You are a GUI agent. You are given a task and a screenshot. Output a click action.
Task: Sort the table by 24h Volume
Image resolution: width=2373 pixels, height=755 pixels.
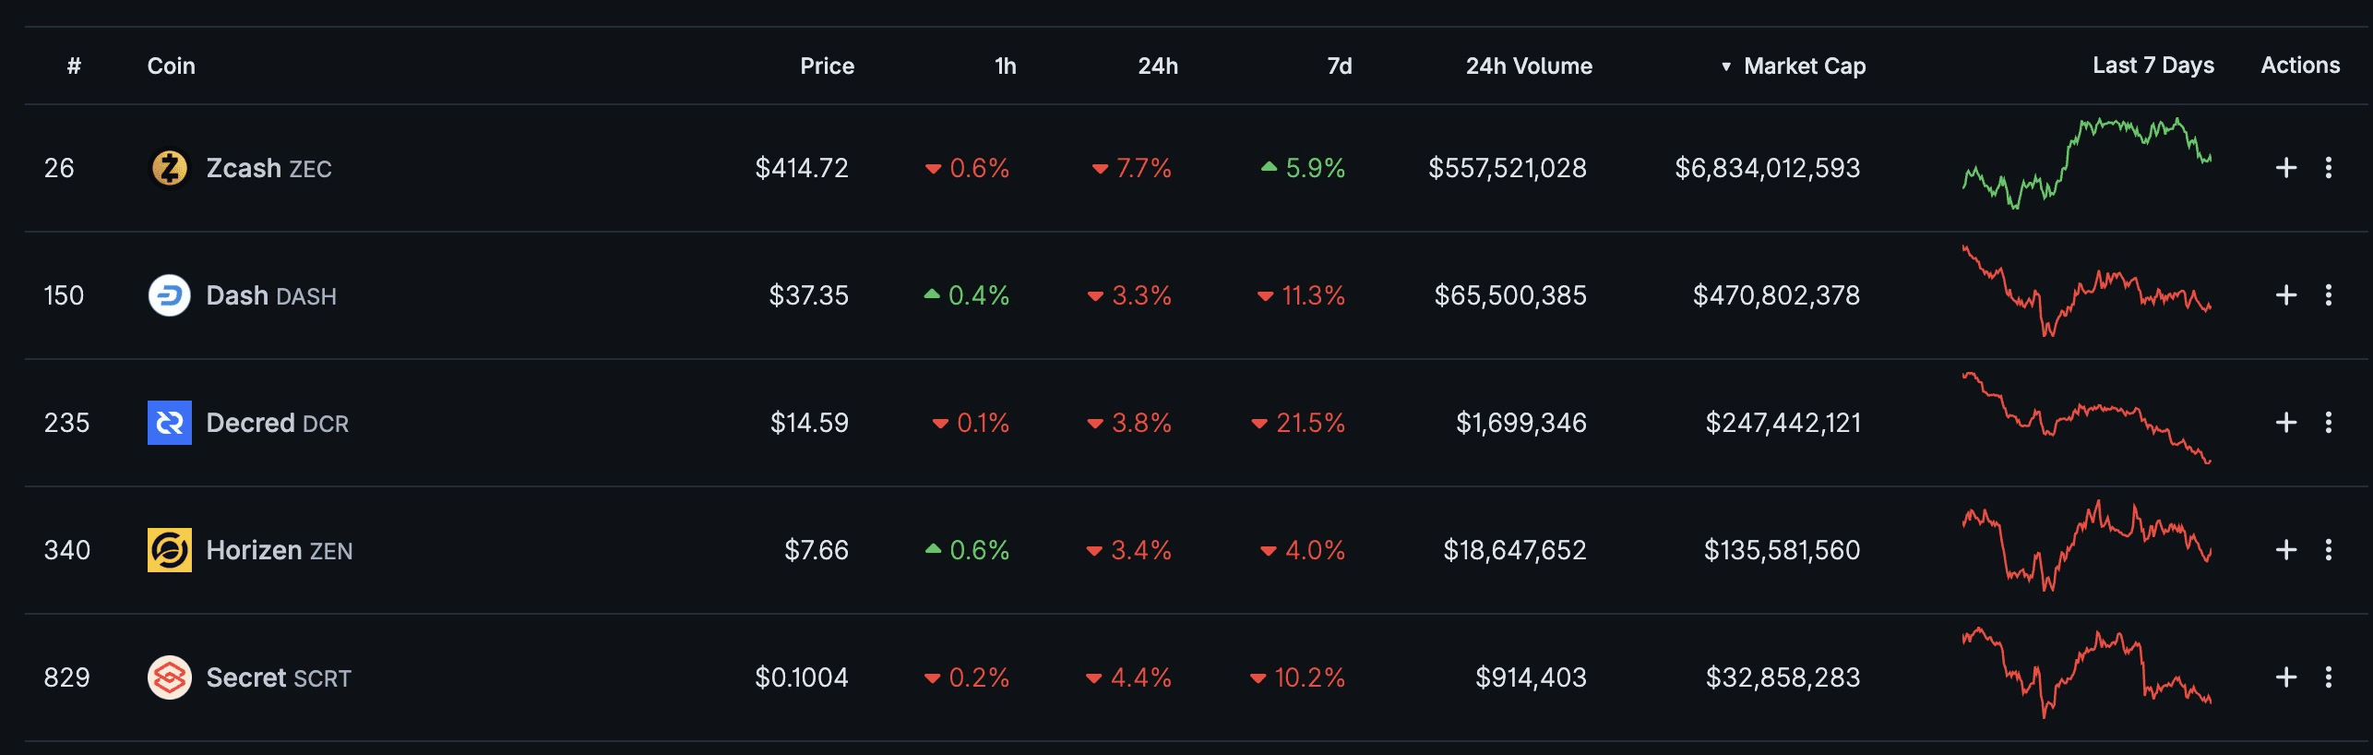point(1529,66)
